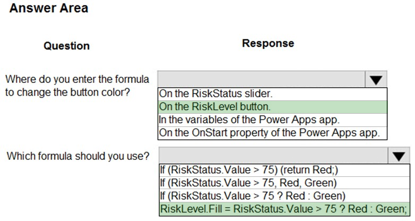Click the empty location dropdown field
The image size is (415, 221).
[261, 79]
